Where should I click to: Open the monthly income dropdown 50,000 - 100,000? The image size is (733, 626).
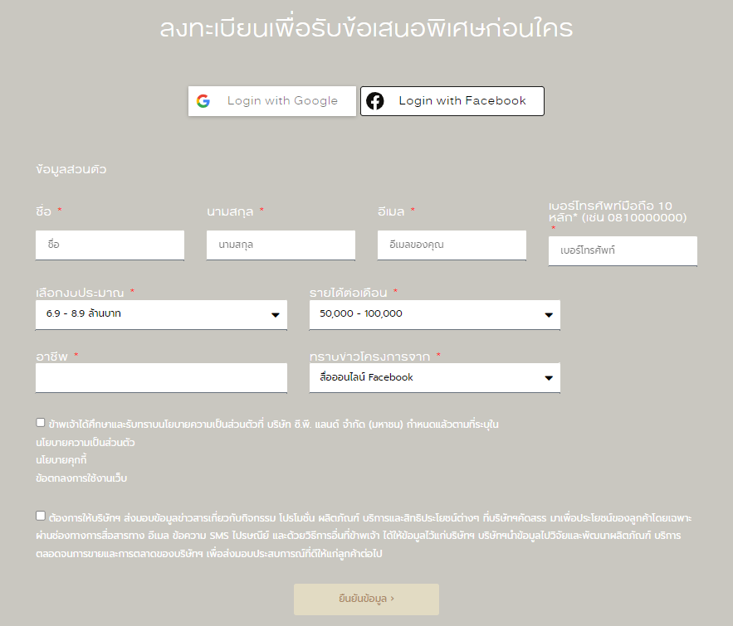(x=435, y=314)
